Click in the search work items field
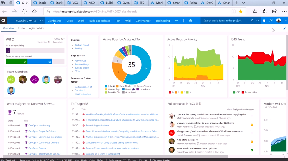The image size is (288, 161). point(225,21)
